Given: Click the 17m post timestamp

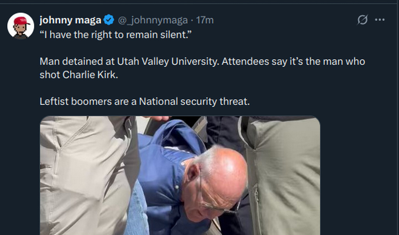Looking at the screenshot, I should (205, 20).
